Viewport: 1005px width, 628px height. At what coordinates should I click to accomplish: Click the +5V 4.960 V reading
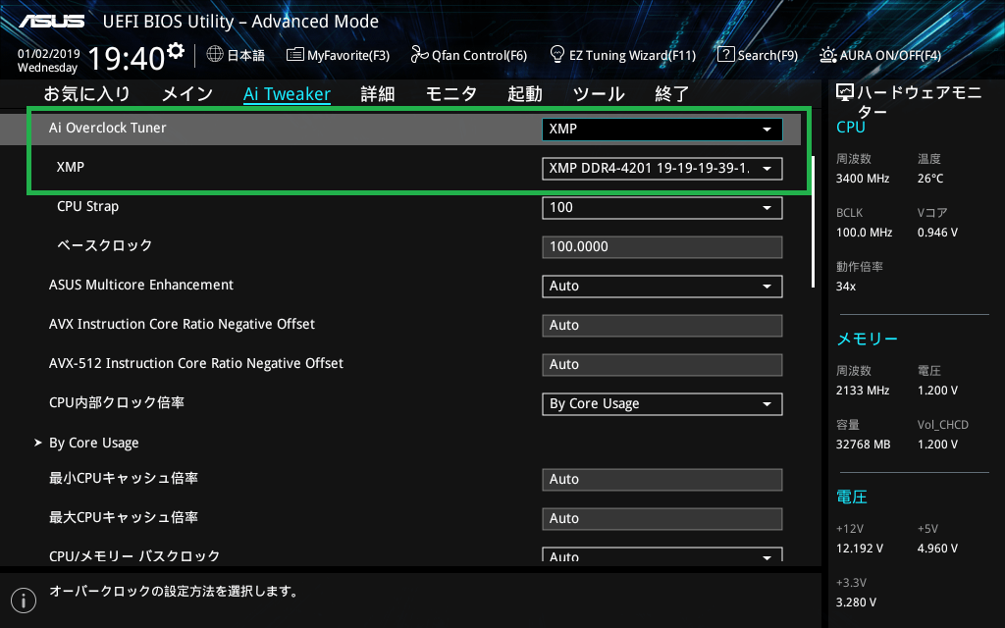click(x=937, y=549)
